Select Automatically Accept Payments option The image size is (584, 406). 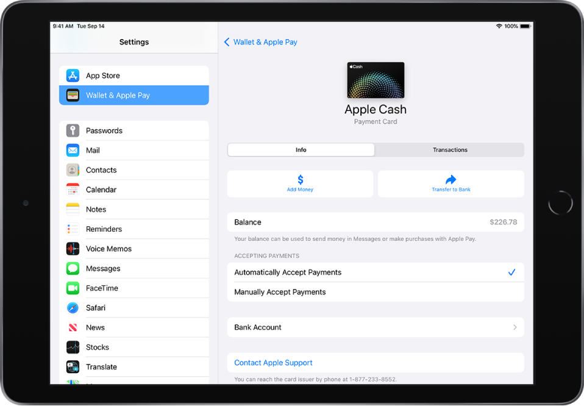376,272
